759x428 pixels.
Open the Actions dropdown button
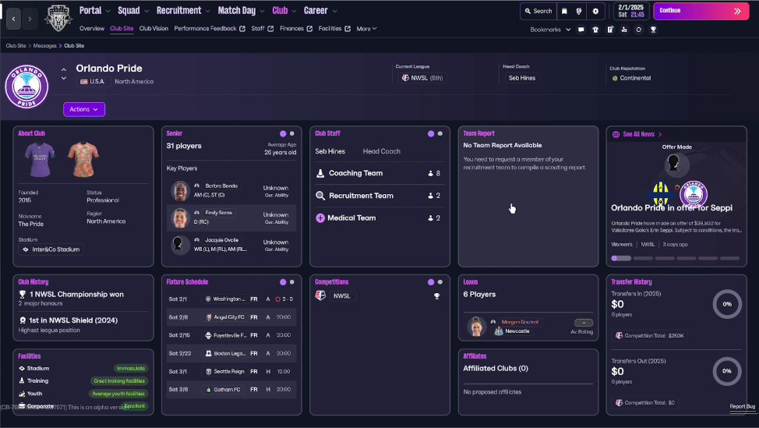point(84,109)
